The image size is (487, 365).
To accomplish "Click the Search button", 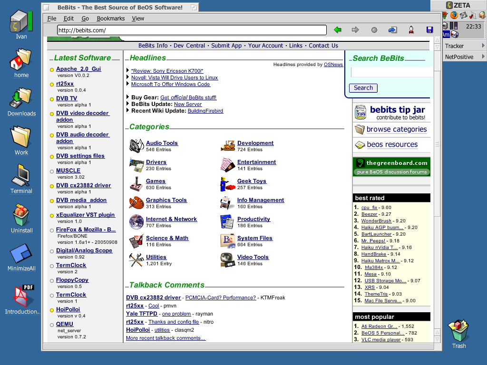I will coord(363,88).
